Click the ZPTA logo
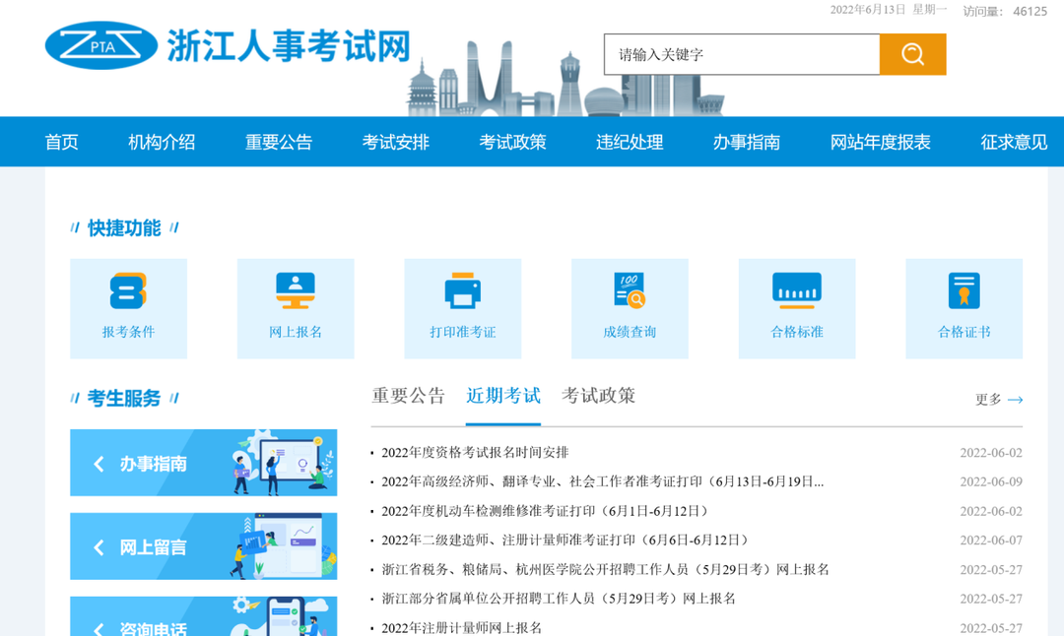Screen dimensions: 1064x636 (101, 45)
